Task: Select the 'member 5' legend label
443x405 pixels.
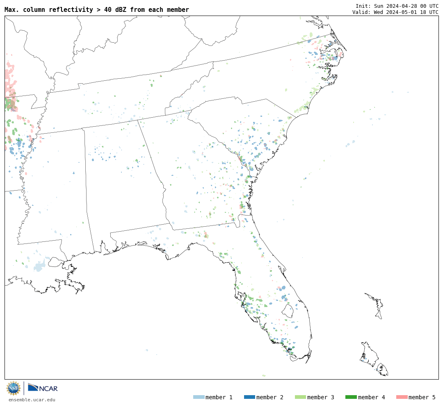Action: [422, 397]
